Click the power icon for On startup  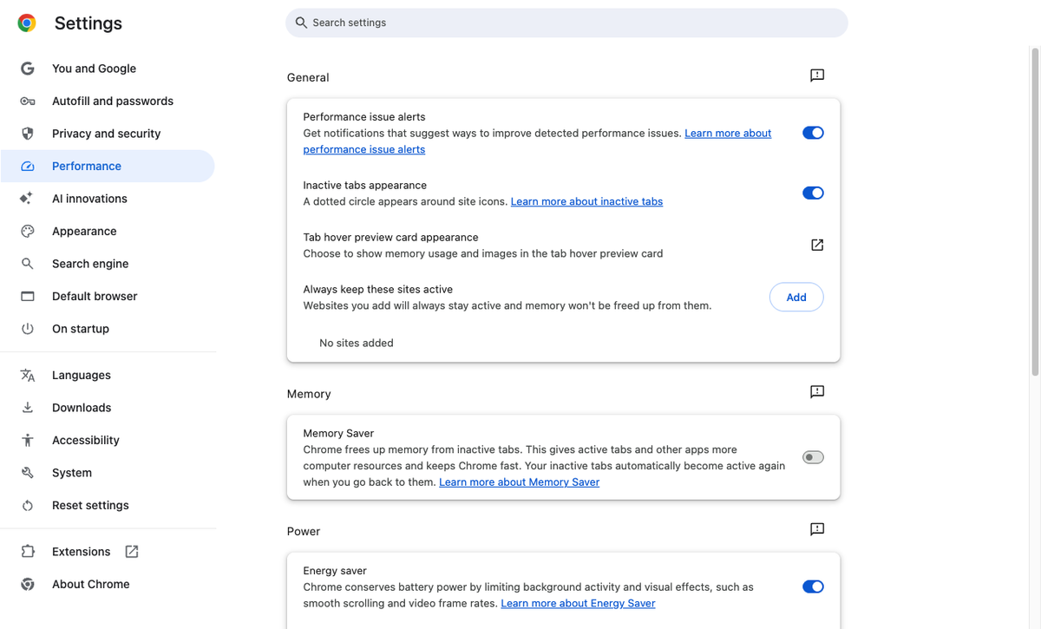click(x=28, y=329)
